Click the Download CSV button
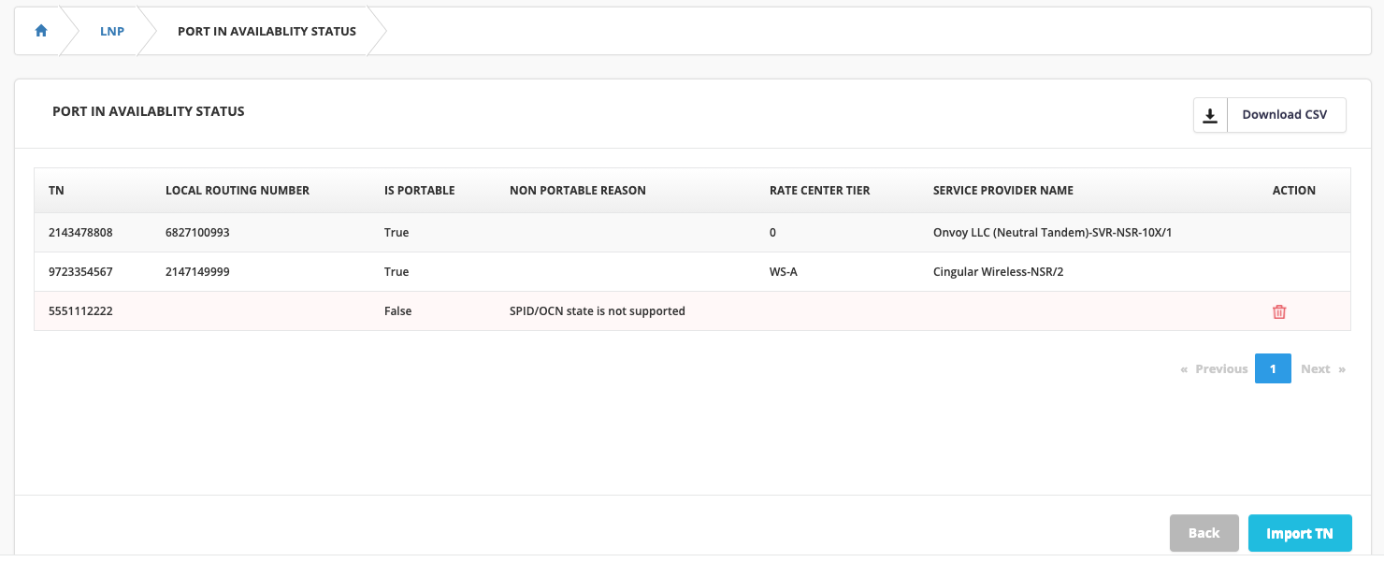This screenshot has height=562, width=1384. [x=1284, y=115]
